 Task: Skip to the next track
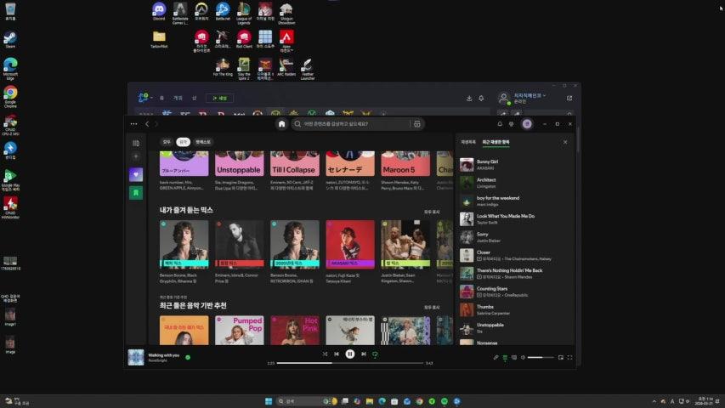coord(363,354)
